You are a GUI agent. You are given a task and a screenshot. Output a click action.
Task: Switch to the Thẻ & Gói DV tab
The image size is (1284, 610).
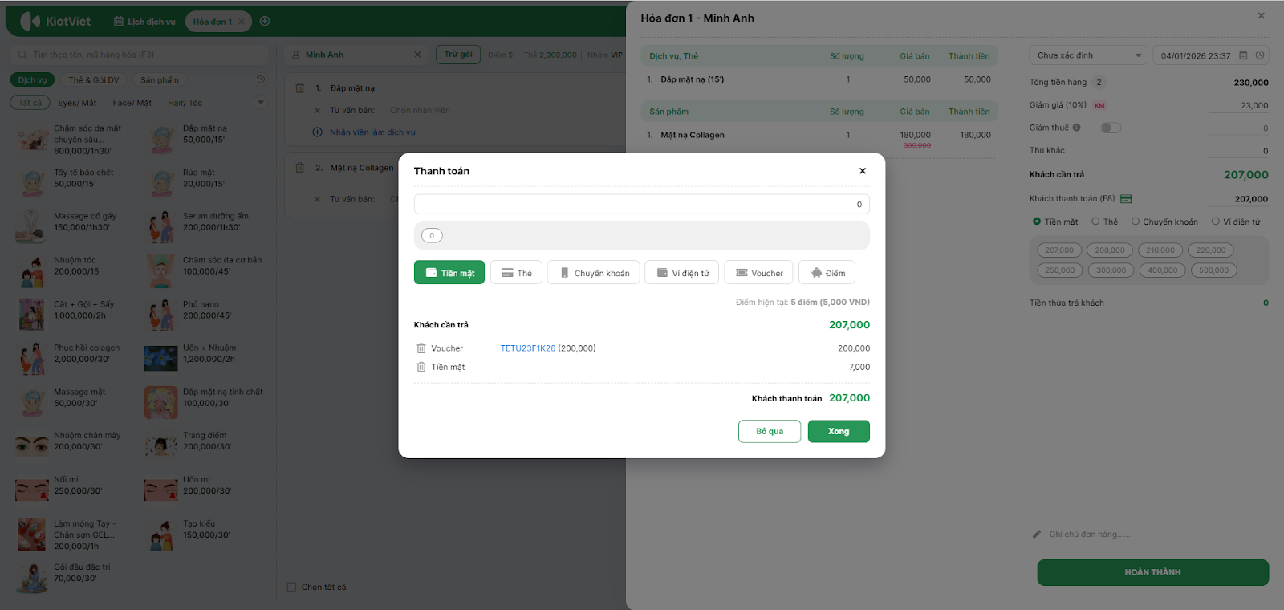coord(93,80)
